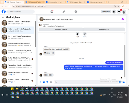129x103 pixels.
Task: Open the Windows Start button
Action: [x=2, y=95]
